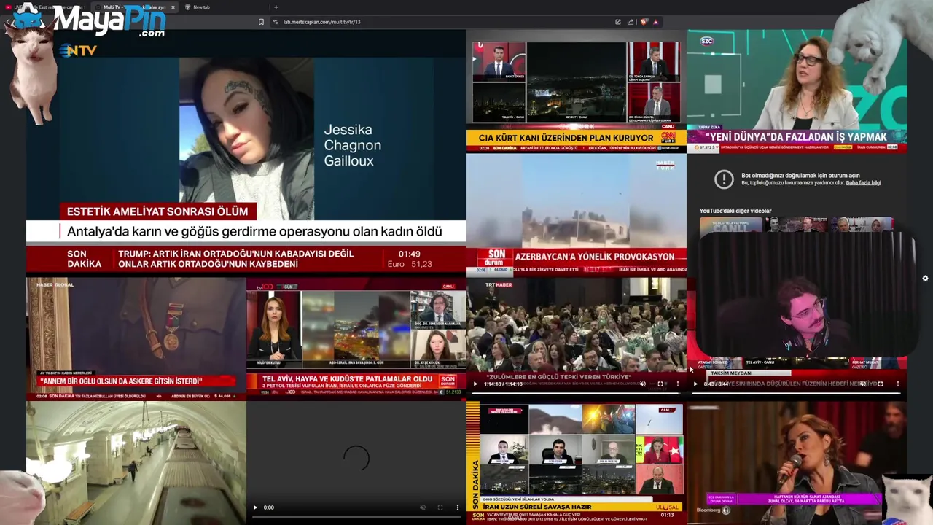Click 'YouTube'daki diğer videolar' heading
933x525 pixels.
point(735,211)
